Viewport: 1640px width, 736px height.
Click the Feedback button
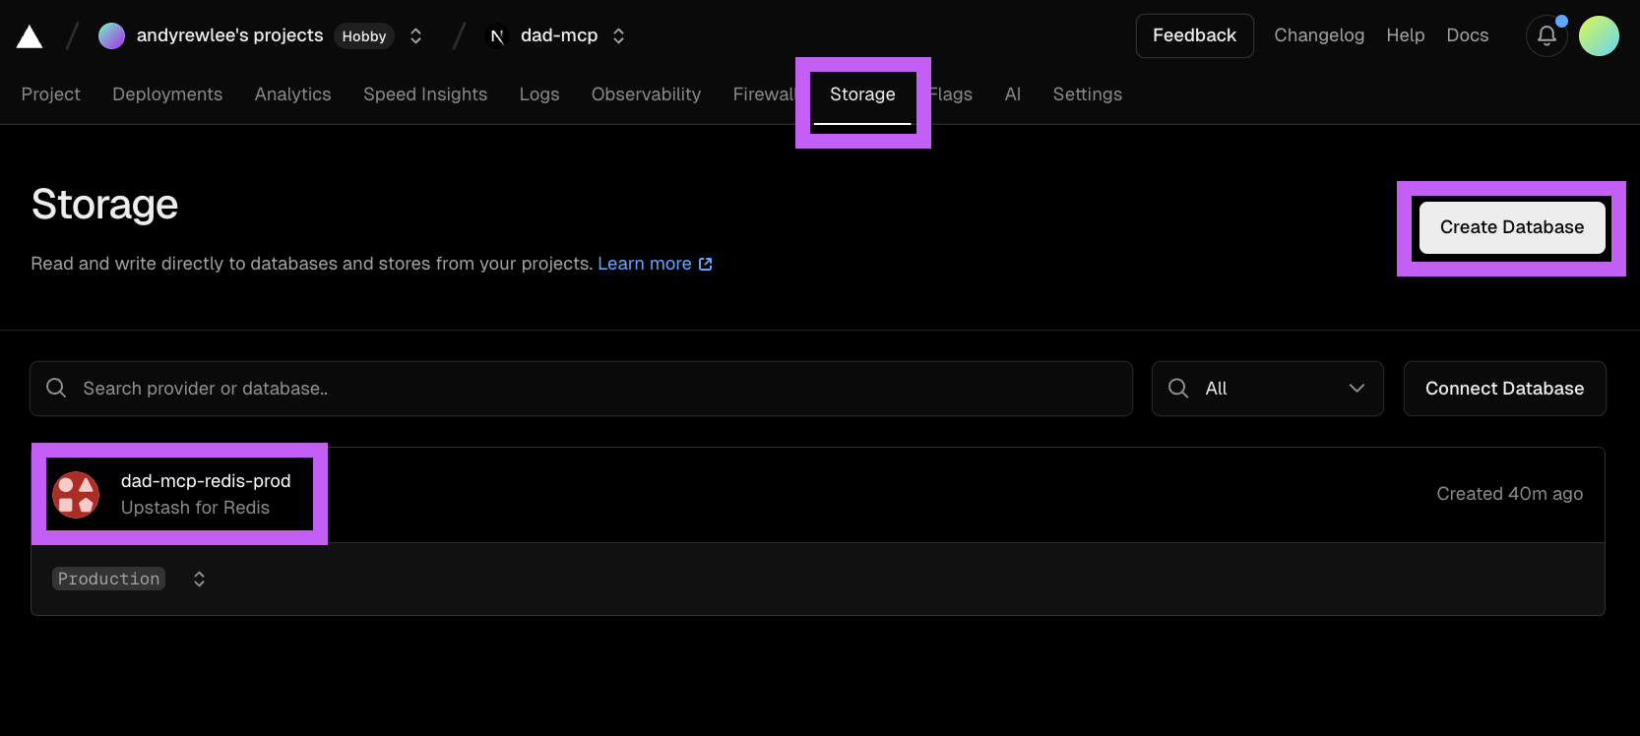point(1194,35)
